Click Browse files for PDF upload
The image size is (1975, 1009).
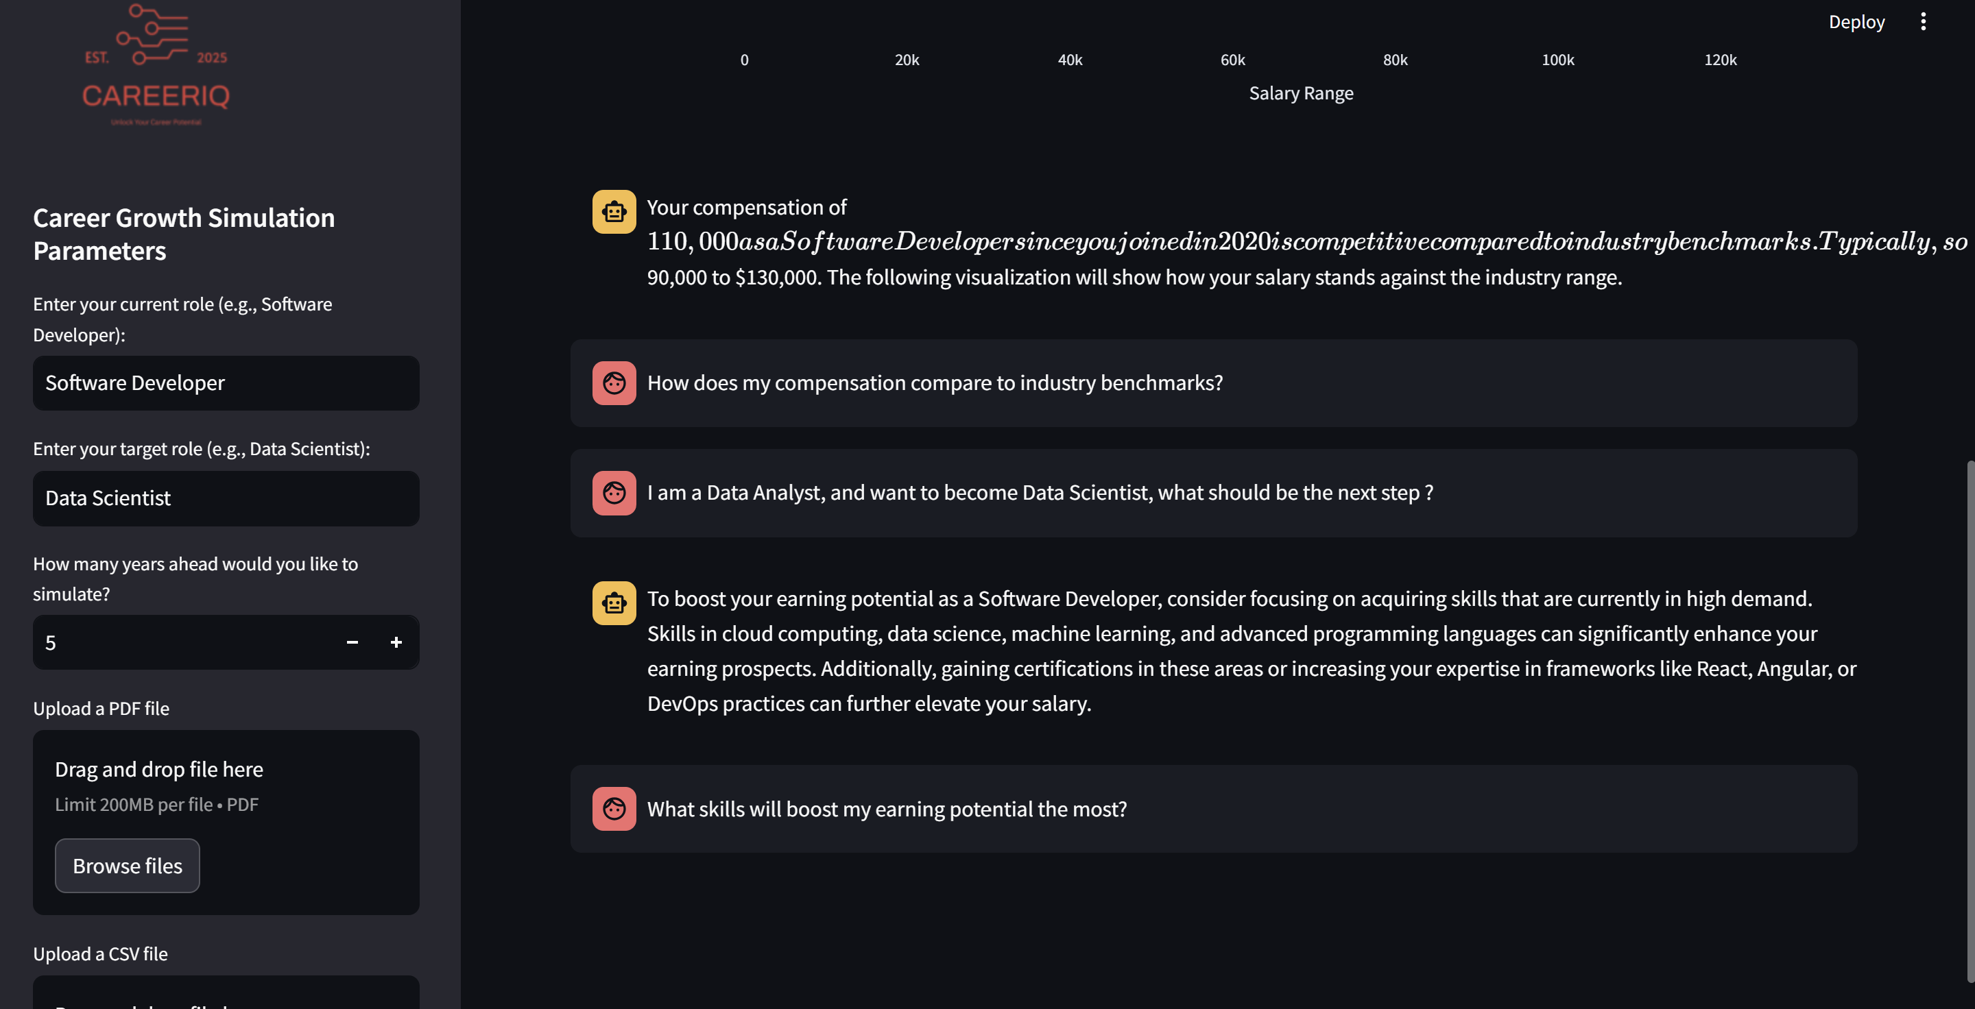click(x=128, y=866)
